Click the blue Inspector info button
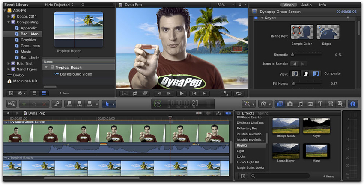Viewport: 364px width, 185px height. 353,104
